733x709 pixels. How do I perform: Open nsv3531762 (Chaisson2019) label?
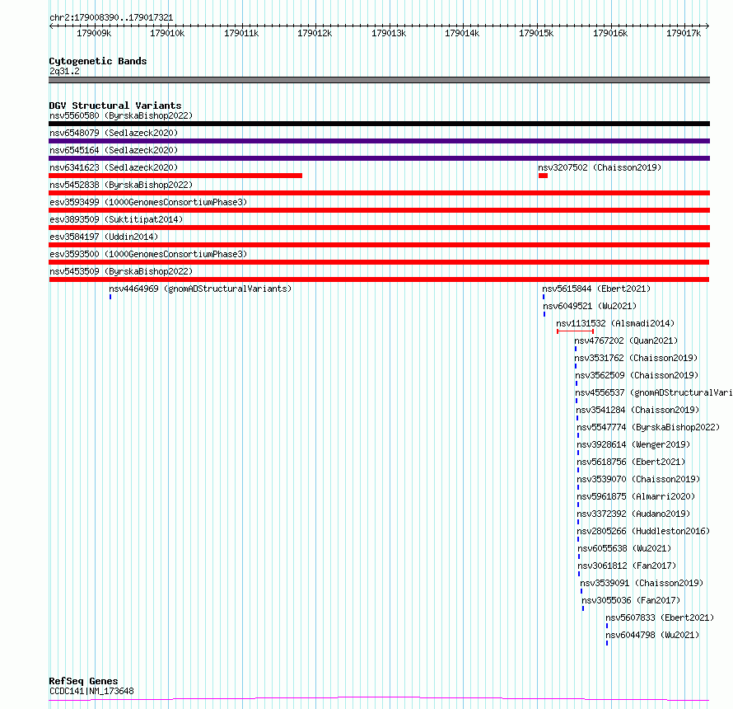637,358
